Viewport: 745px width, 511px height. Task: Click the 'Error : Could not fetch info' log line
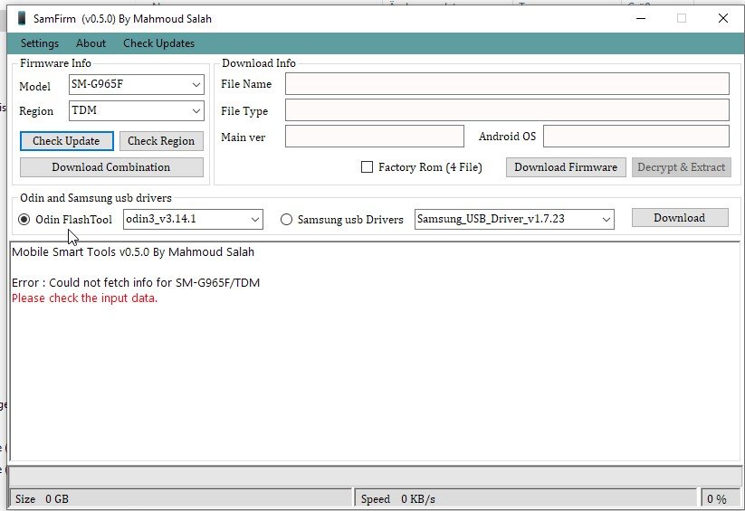click(136, 282)
